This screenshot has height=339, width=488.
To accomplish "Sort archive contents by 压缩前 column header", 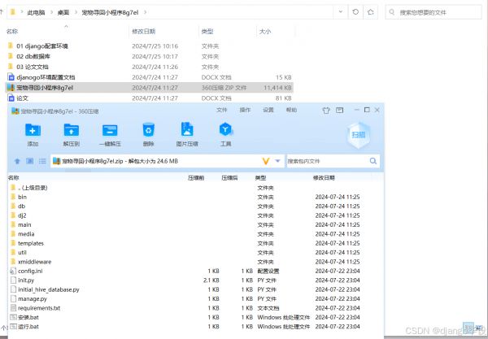I will [x=195, y=176].
